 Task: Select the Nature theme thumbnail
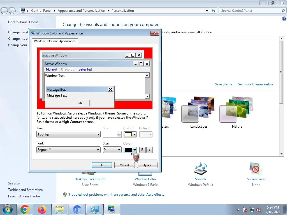(x=236, y=110)
